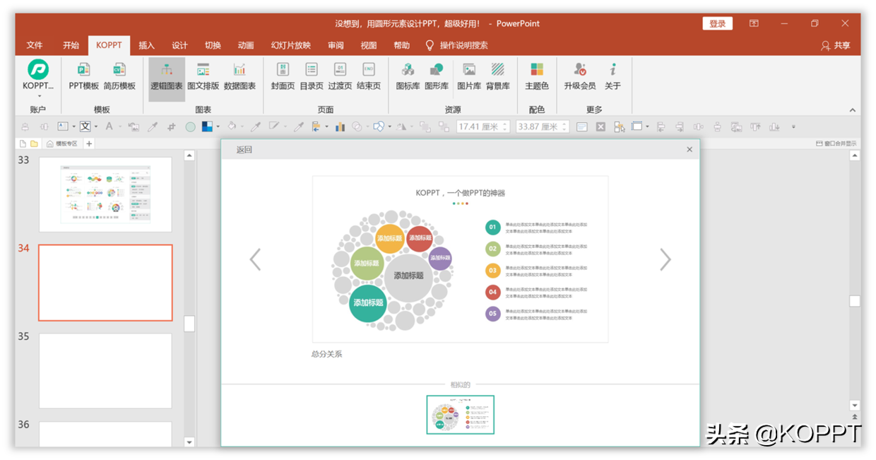Select slide 33 thumbnail
The width and height of the screenshot is (876, 460).
[105, 194]
